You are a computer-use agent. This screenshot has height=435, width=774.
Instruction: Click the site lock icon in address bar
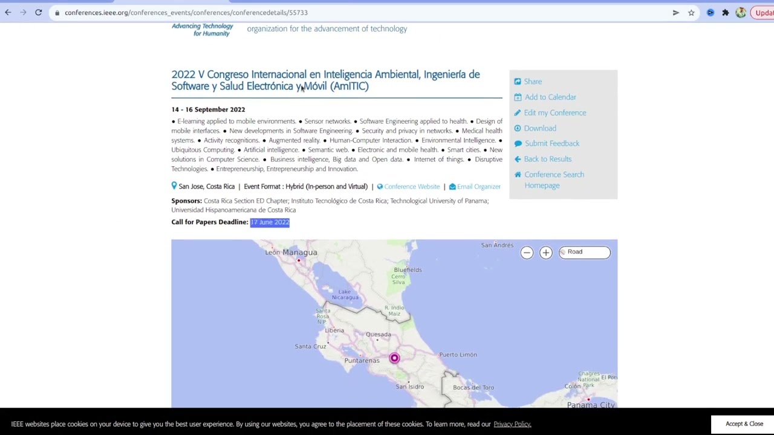[x=57, y=13]
